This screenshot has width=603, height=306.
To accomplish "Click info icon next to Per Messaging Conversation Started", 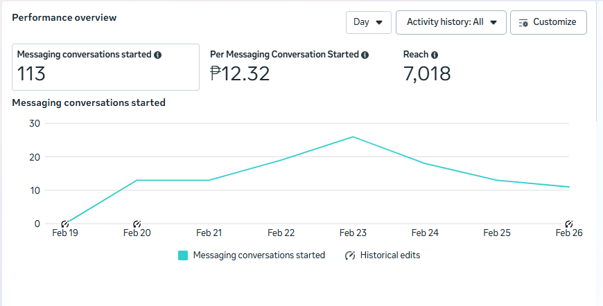I will tap(365, 55).
